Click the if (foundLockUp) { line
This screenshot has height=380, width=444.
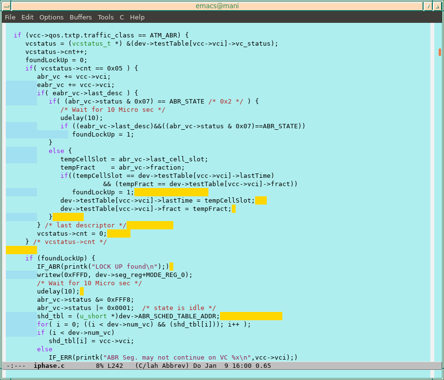click(60, 258)
